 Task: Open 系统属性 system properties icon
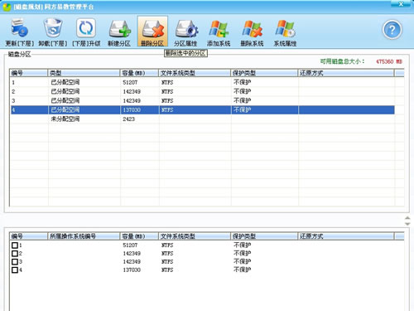click(285, 28)
